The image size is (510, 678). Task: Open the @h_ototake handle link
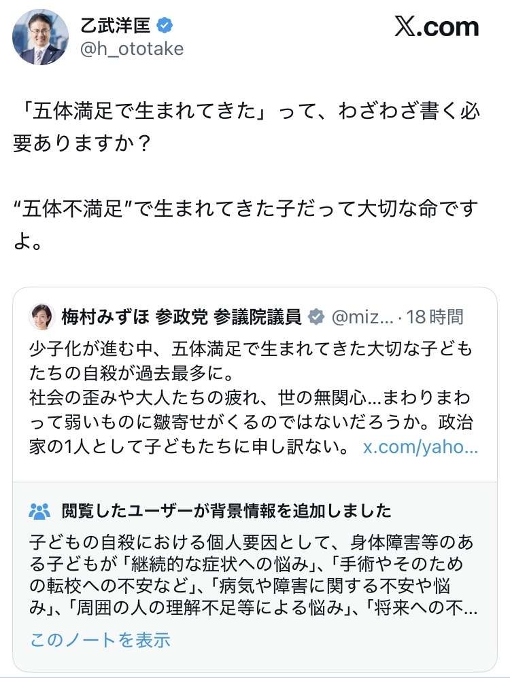point(132,49)
